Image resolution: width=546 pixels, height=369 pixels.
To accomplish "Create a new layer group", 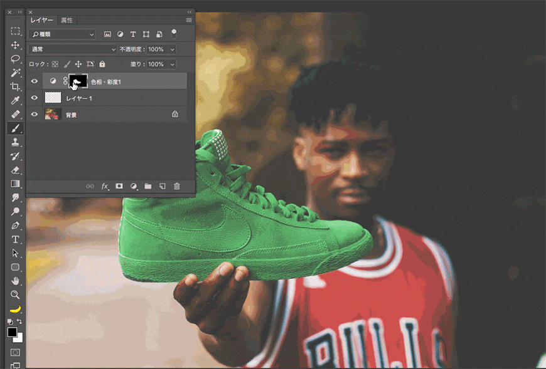I will tap(148, 186).
